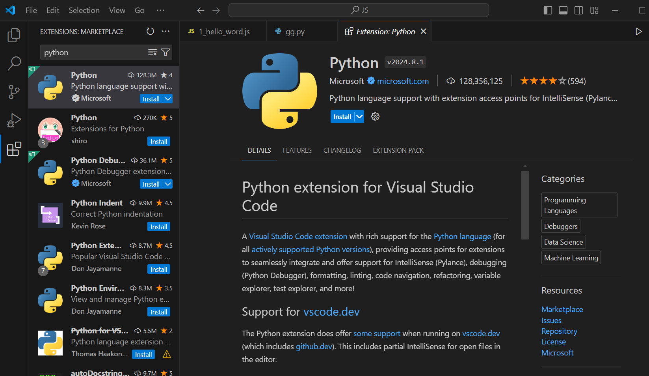
Task: Toggle the secondary side bar visibility
Action: click(578, 10)
